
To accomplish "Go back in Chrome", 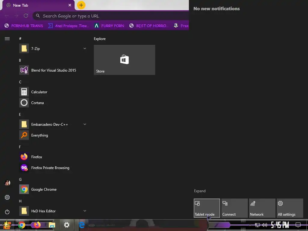I will point(7,16).
